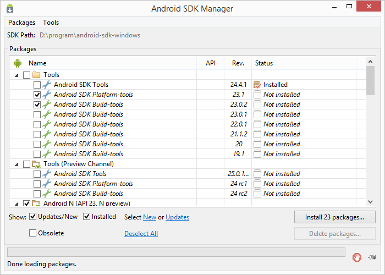Click the Updates selection link
Image resolution: width=385 pixels, height=275 pixels.
click(x=177, y=217)
